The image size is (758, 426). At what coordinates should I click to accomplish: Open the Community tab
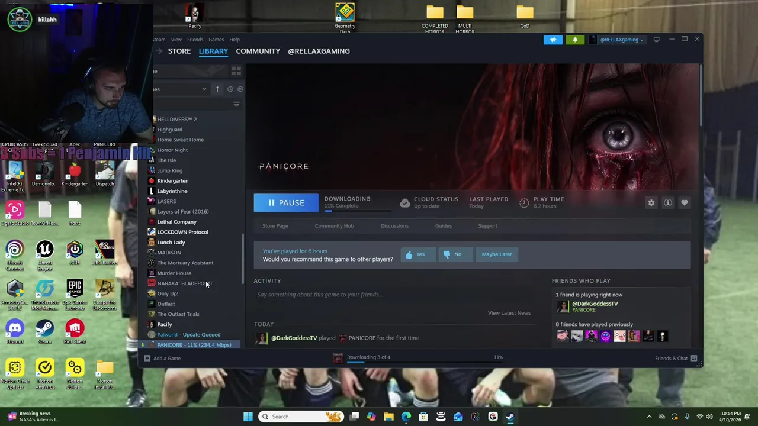258,51
